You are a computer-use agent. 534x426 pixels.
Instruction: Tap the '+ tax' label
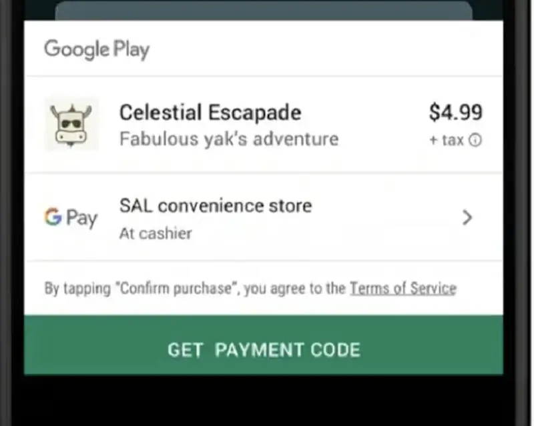pyautogui.click(x=447, y=140)
